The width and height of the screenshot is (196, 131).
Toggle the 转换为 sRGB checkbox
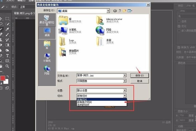[x=179, y=47]
